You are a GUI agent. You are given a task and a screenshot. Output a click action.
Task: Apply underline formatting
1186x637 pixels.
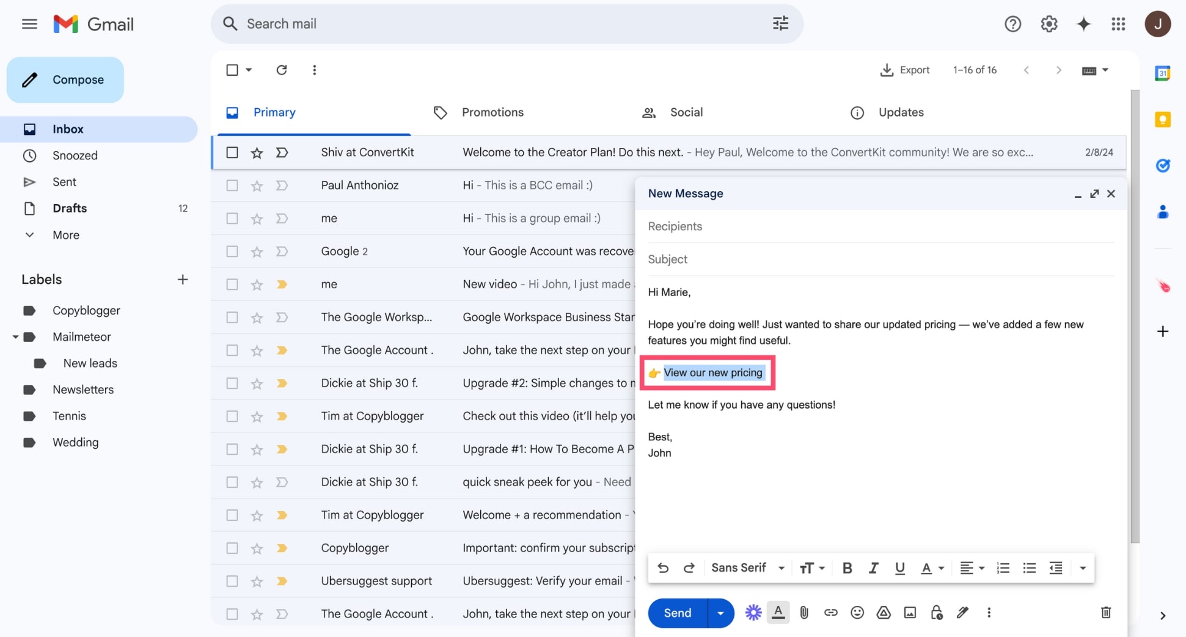(x=899, y=568)
